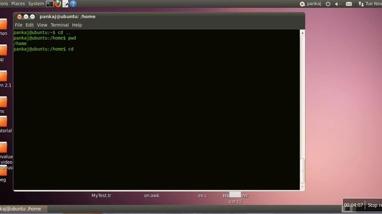This screenshot has width=382, height=214.
Task: Minimize the terminal window
Action: (26, 17)
